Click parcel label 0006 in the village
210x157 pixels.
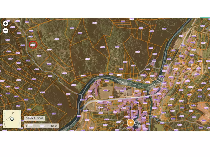pyautogui.click(x=106, y=90)
